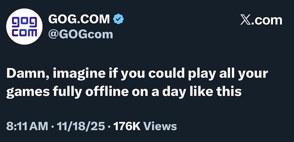Click the 11/18/25 post date
Image resolution: width=294 pixels, height=142 pixels.
coord(81,126)
